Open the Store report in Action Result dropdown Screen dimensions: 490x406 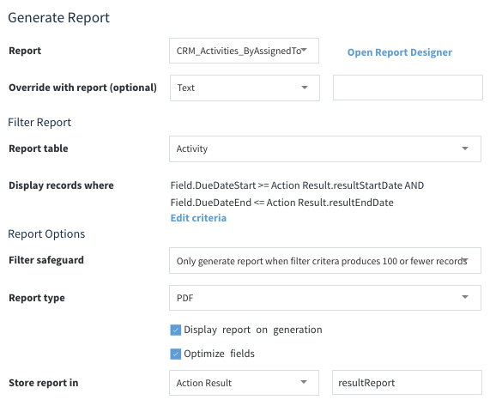244,383
